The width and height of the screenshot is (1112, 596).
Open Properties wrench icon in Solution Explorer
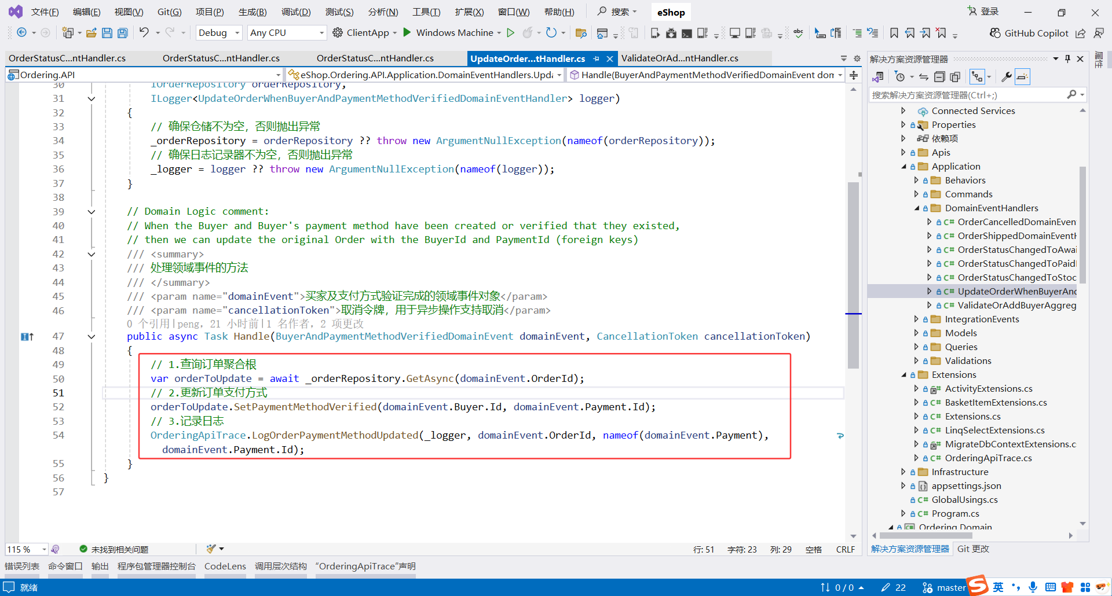coord(1007,77)
